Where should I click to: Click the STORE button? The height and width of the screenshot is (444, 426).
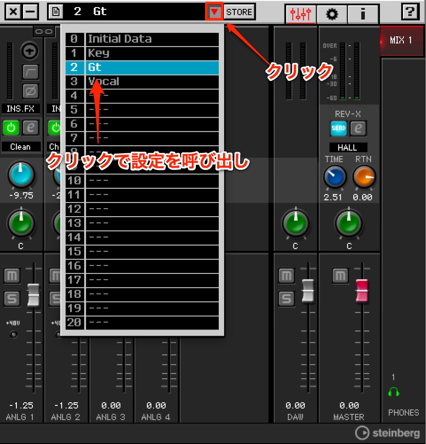pyautogui.click(x=239, y=12)
